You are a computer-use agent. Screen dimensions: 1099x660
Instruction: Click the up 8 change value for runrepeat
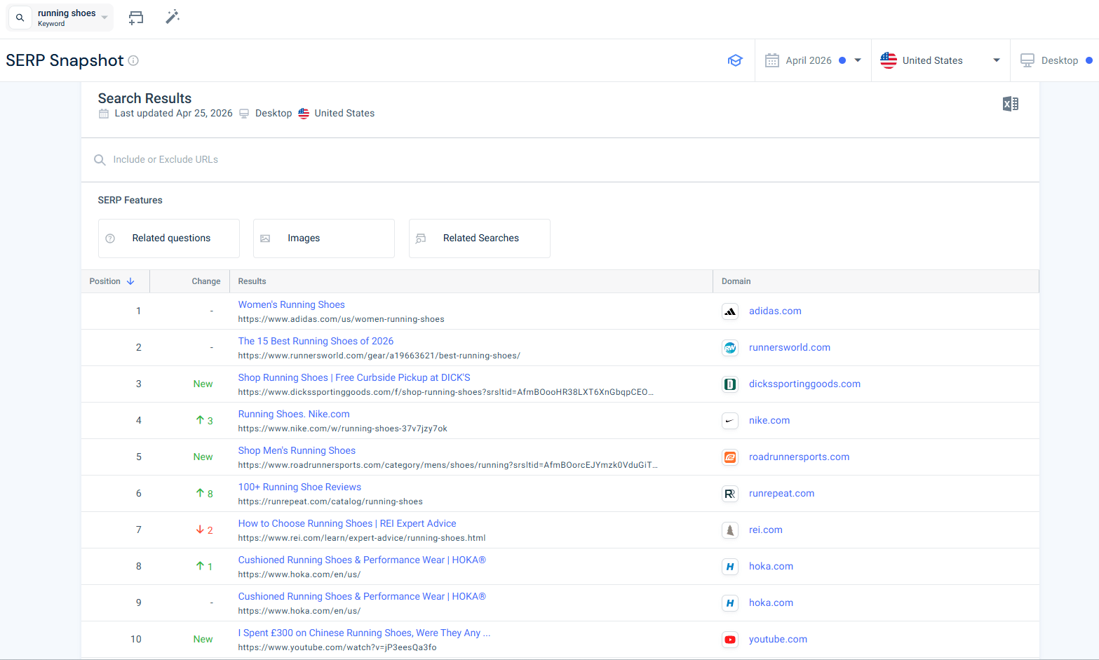click(x=204, y=493)
